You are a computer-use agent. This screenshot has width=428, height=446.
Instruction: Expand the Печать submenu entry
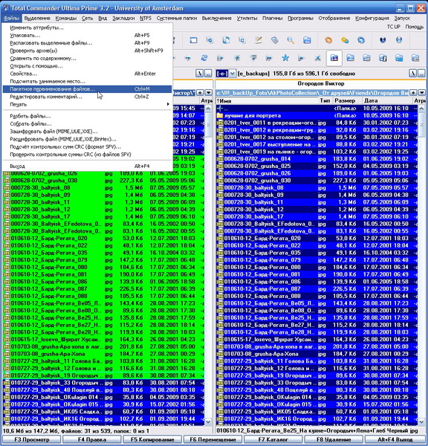click(x=87, y=104)
